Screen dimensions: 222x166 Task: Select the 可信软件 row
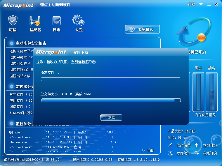click(21, 107)
